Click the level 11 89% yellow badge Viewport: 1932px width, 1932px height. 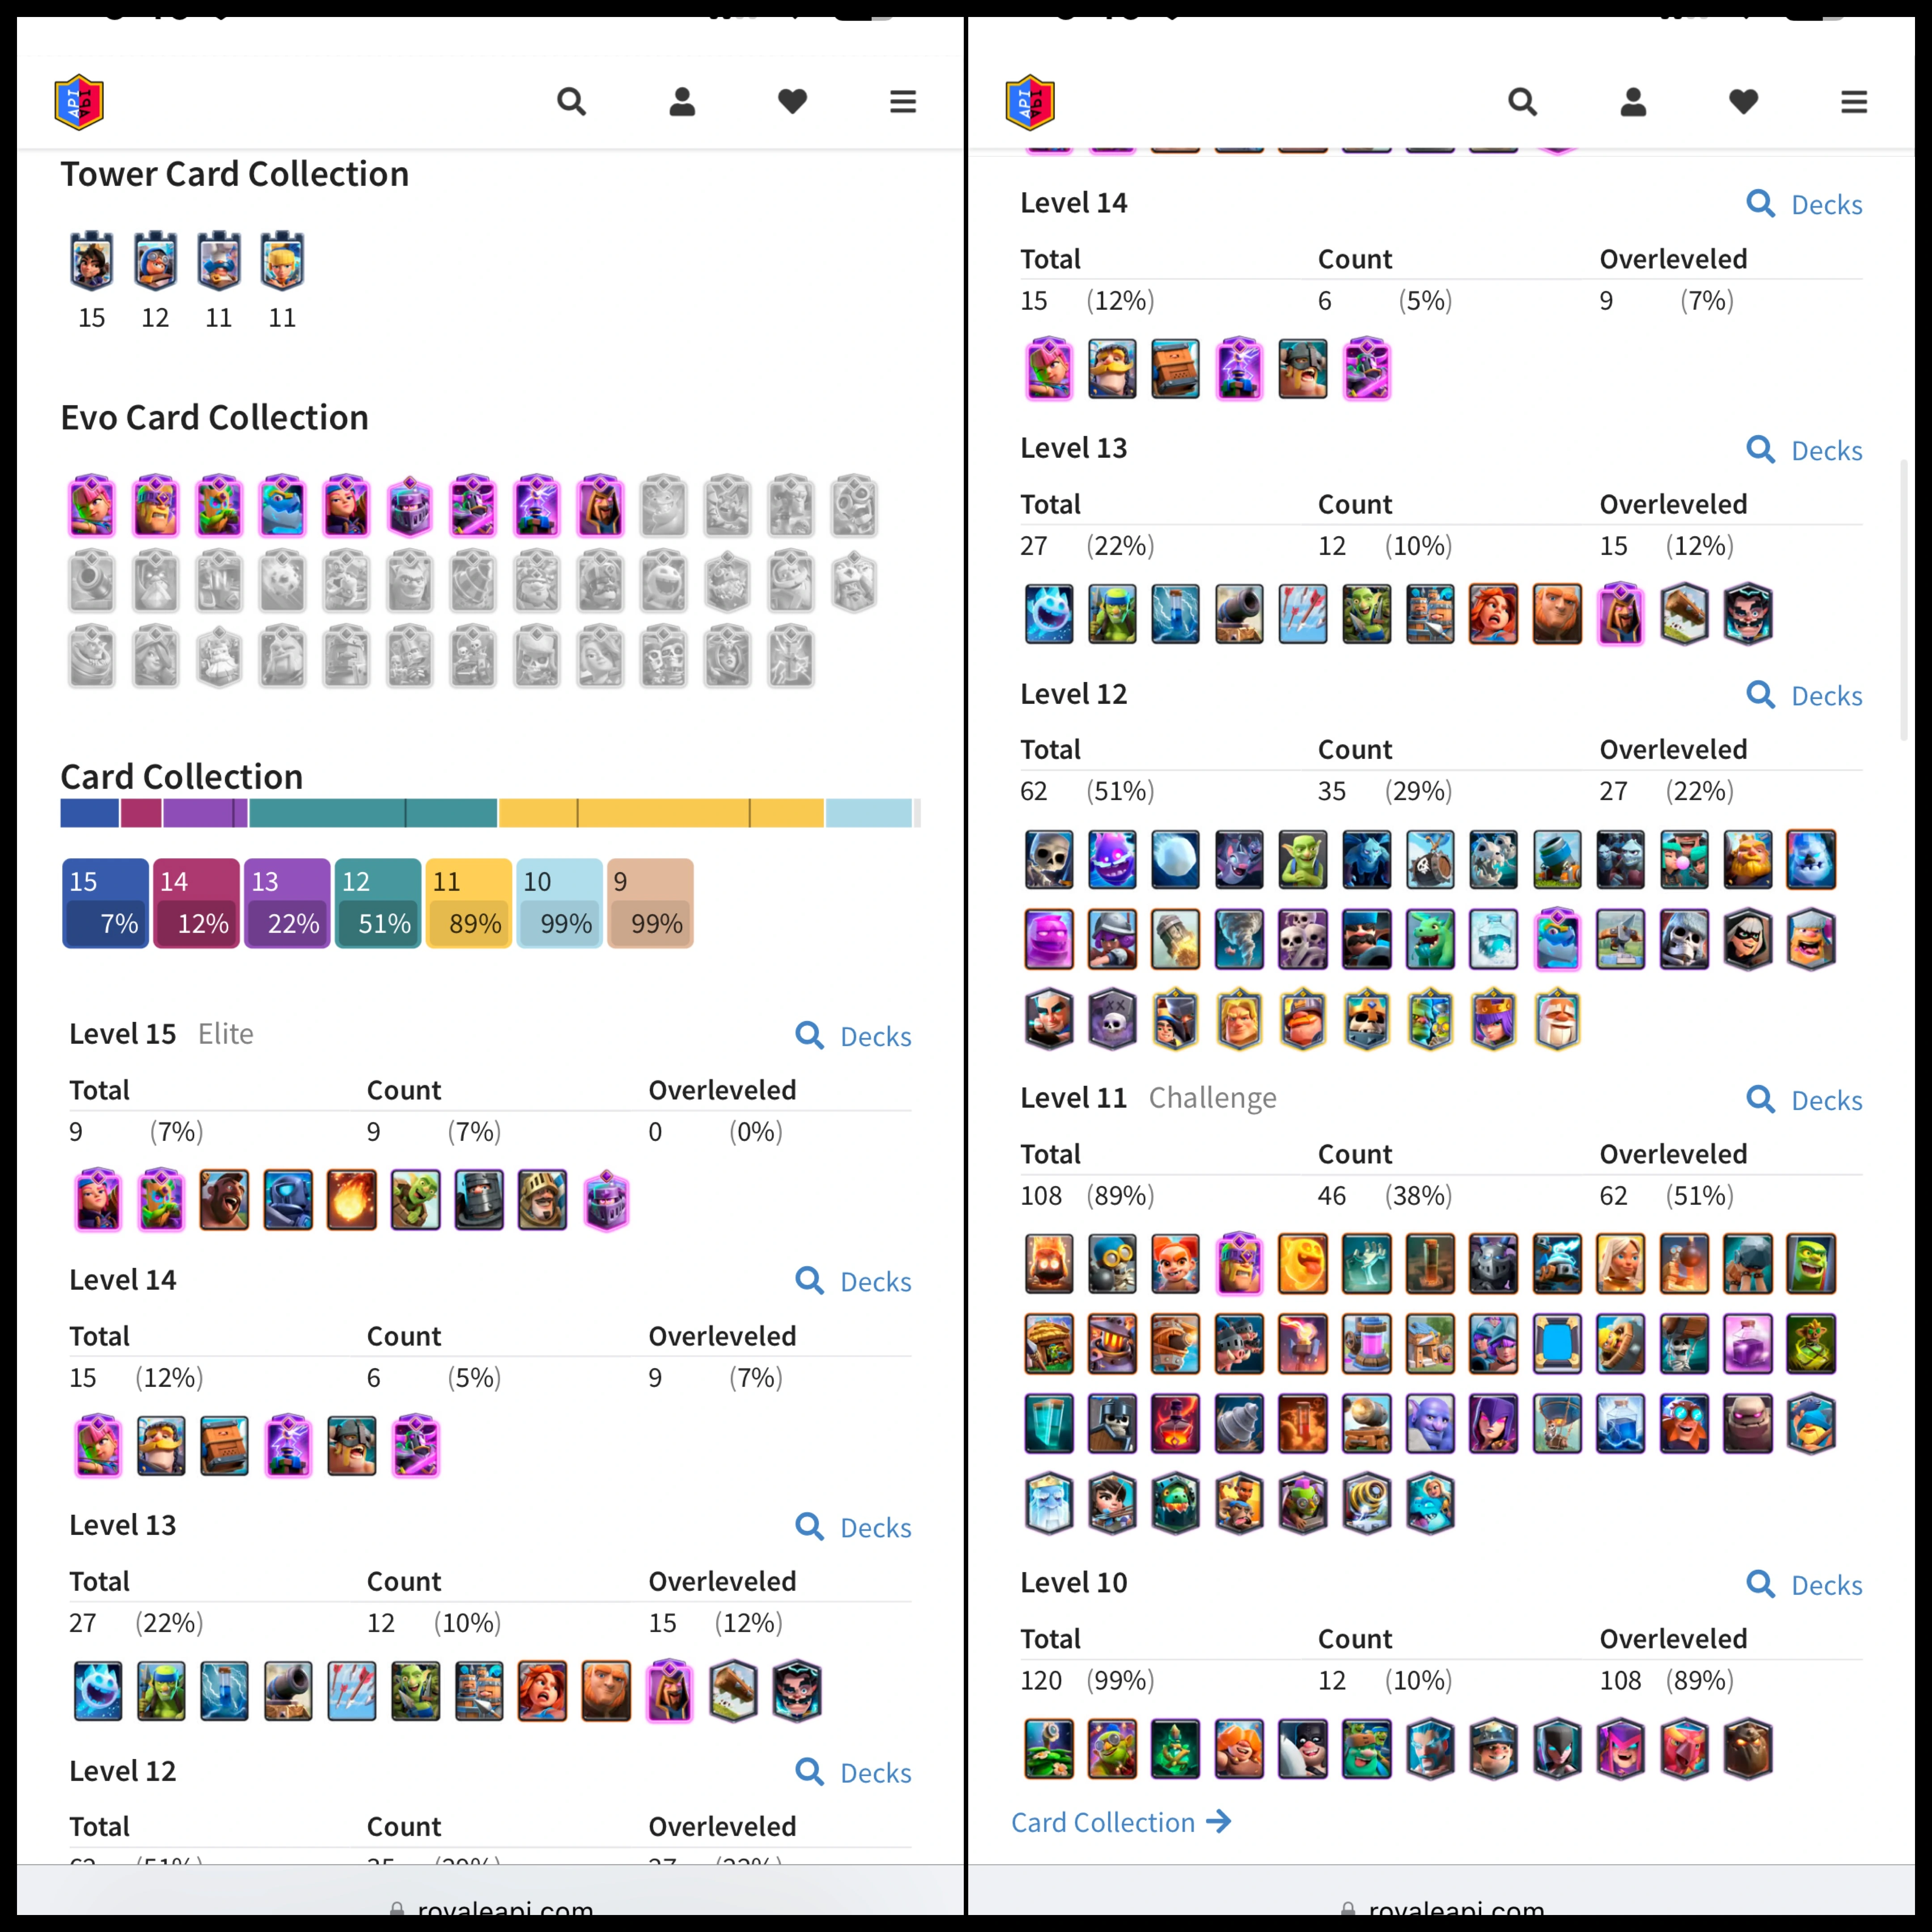[x=468, y=903]
